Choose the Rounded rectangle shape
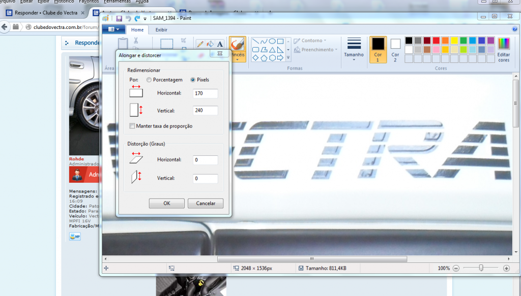The width and height of the screenshot is (521, 296). pyautogui.click(x=255, y=50)
